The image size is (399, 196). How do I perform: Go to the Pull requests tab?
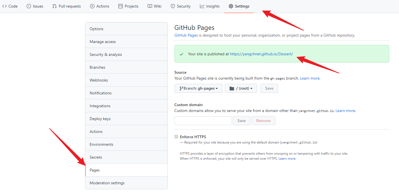click(67, 6)
